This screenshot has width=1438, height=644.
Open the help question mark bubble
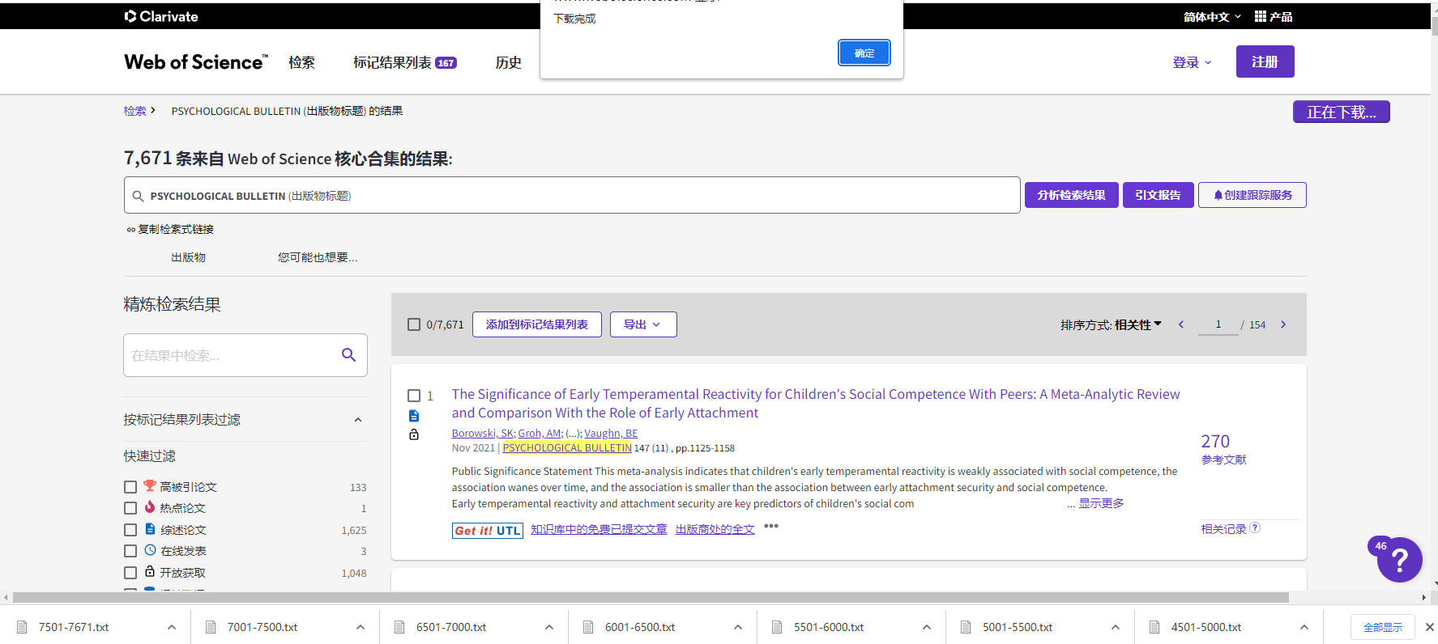click(1400, 559)
